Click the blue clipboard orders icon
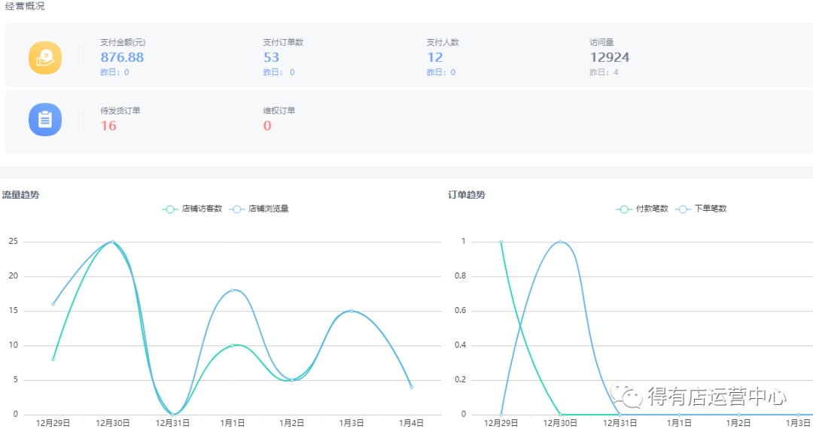813x432 pixels. (x=44, y=119)
